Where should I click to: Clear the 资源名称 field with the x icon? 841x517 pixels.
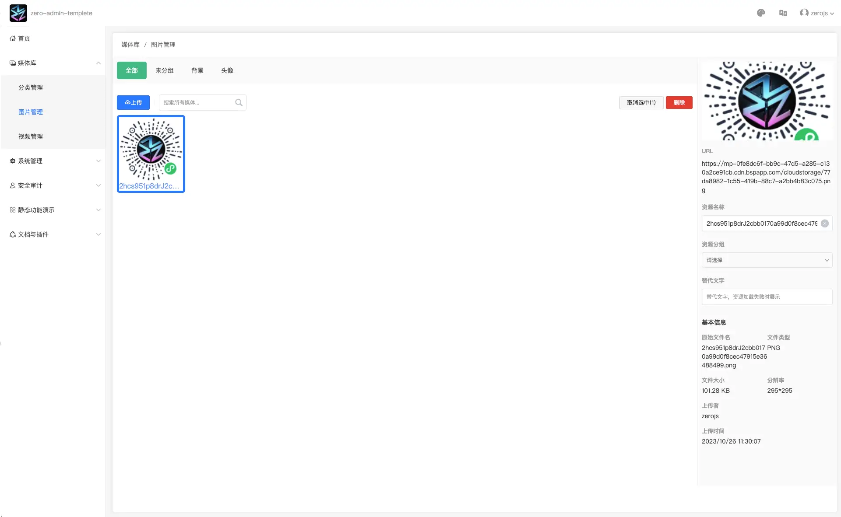click(825, 224)
